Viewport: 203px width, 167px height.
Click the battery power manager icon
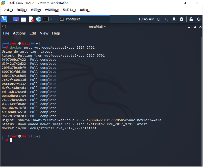click(x=182, y=19)
